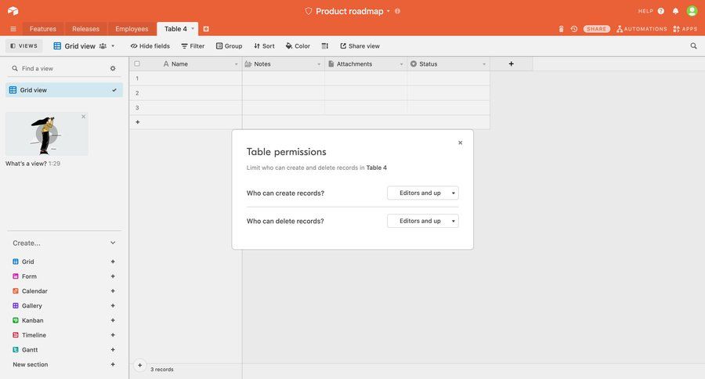Open the APPS panel
This screenshot has width=705, height=379.
[685, 29]
